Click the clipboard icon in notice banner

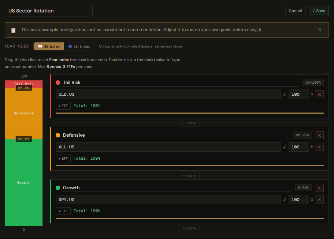point(14,30)
